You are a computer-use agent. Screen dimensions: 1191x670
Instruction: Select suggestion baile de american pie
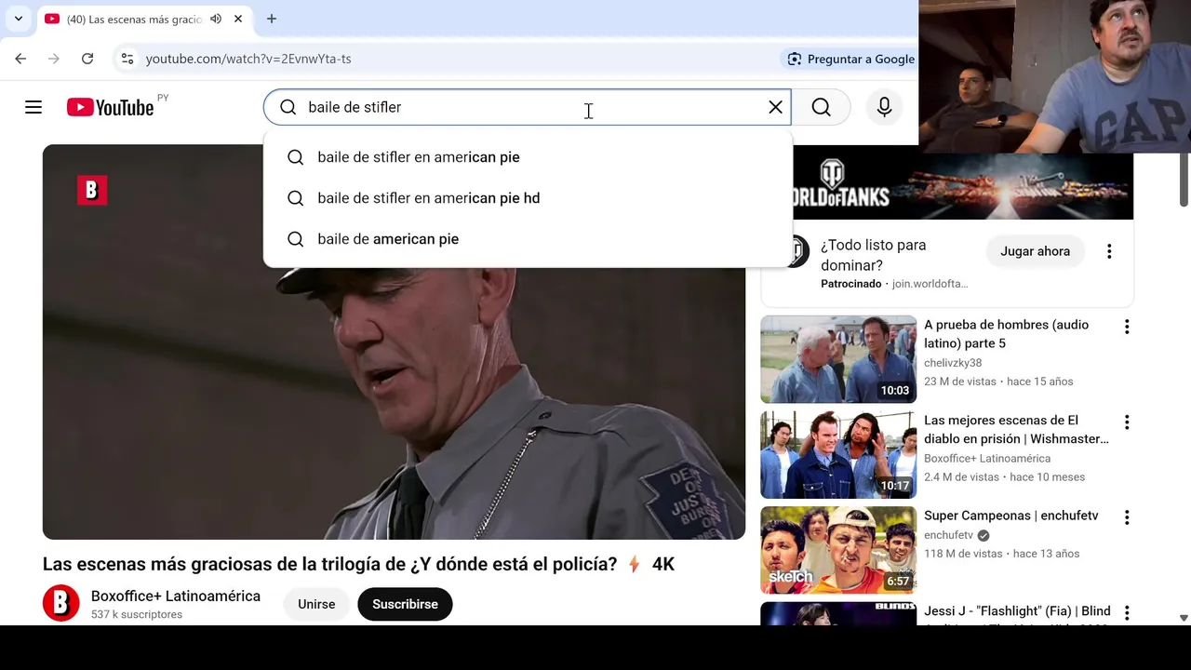point(528,239)
